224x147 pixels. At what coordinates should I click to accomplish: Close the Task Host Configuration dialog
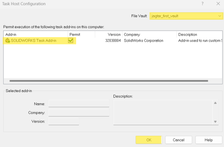tap(218, 4)
